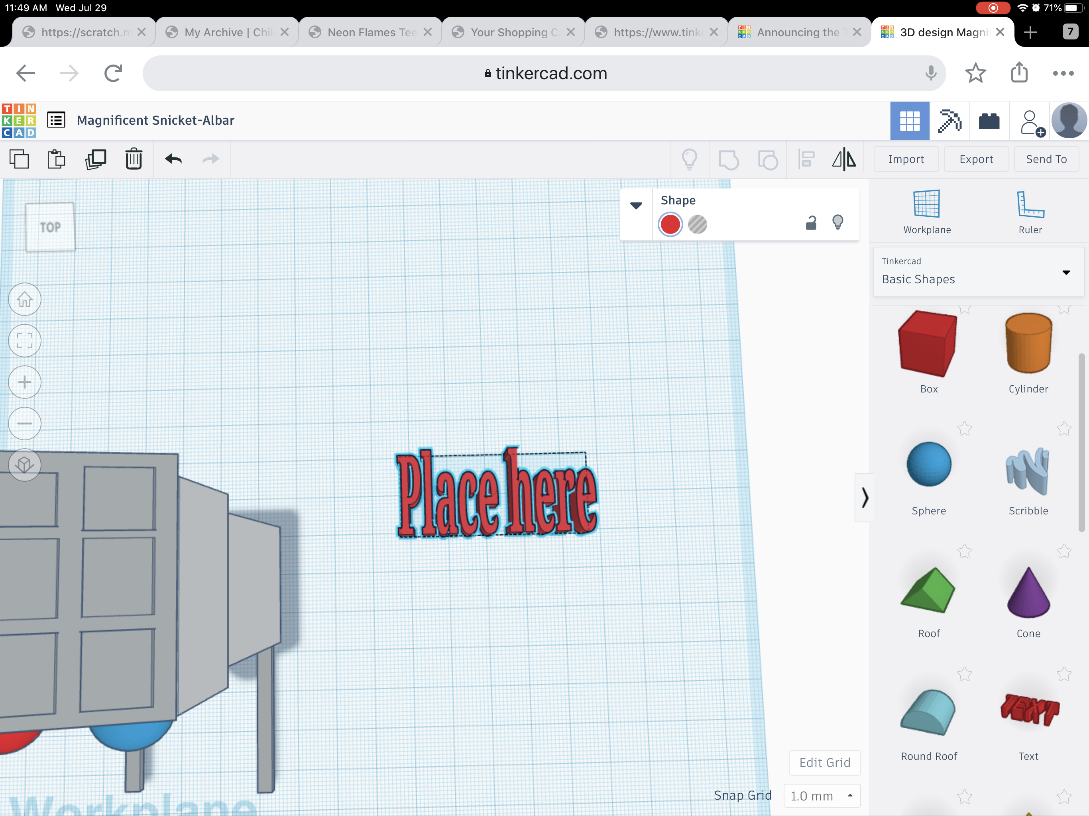Image resolution: width=1089 pixels, height=816 pixels.
Task: Click the Edit Grid button
Action: [825, 762]
